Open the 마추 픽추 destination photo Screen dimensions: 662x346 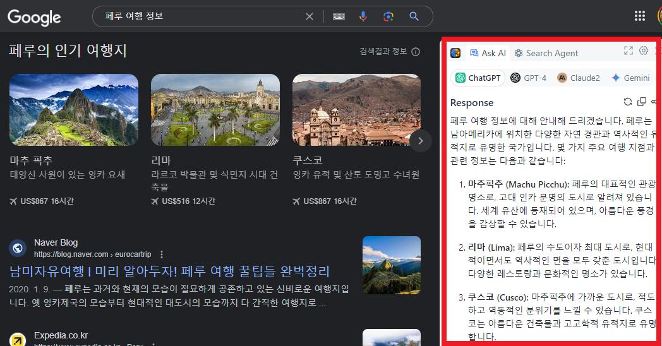74,110
